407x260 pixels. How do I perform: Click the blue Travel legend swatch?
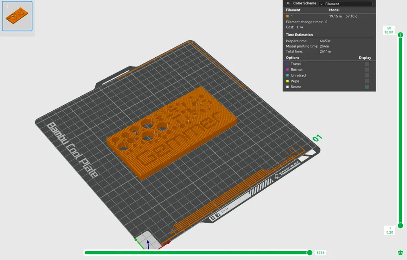tap(288, 64)
